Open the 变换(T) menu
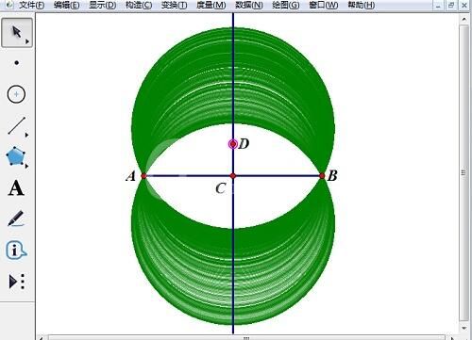Screen dimensions: 472x340 coord(174,5)
